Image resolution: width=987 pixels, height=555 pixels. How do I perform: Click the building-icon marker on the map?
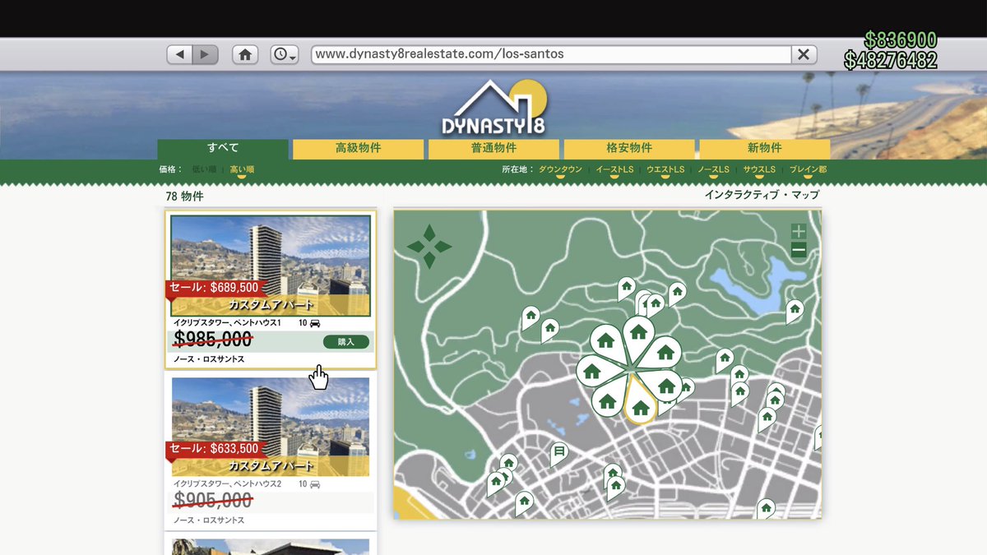point(559,451)
